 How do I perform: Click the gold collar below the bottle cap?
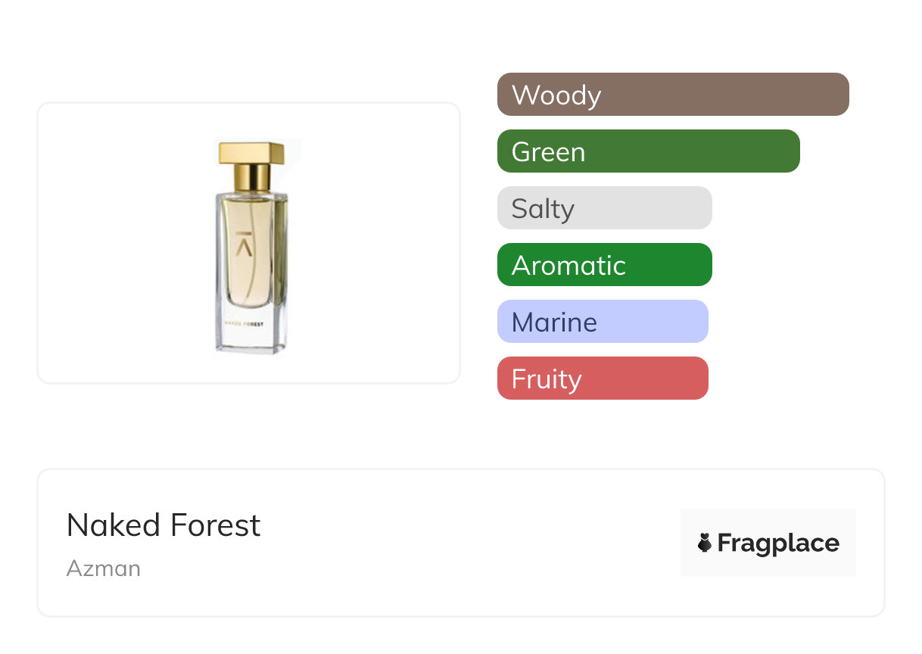251,179
